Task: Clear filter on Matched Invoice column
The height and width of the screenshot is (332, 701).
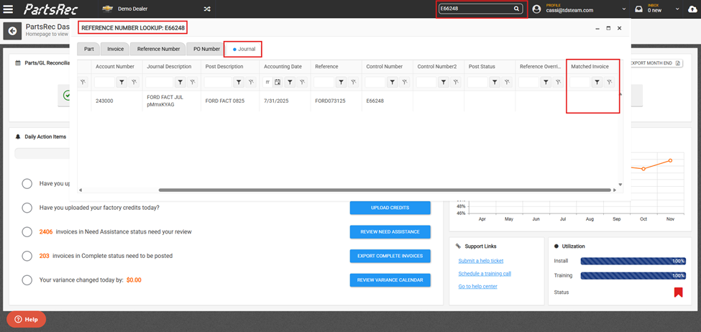Action: (610, 82)
